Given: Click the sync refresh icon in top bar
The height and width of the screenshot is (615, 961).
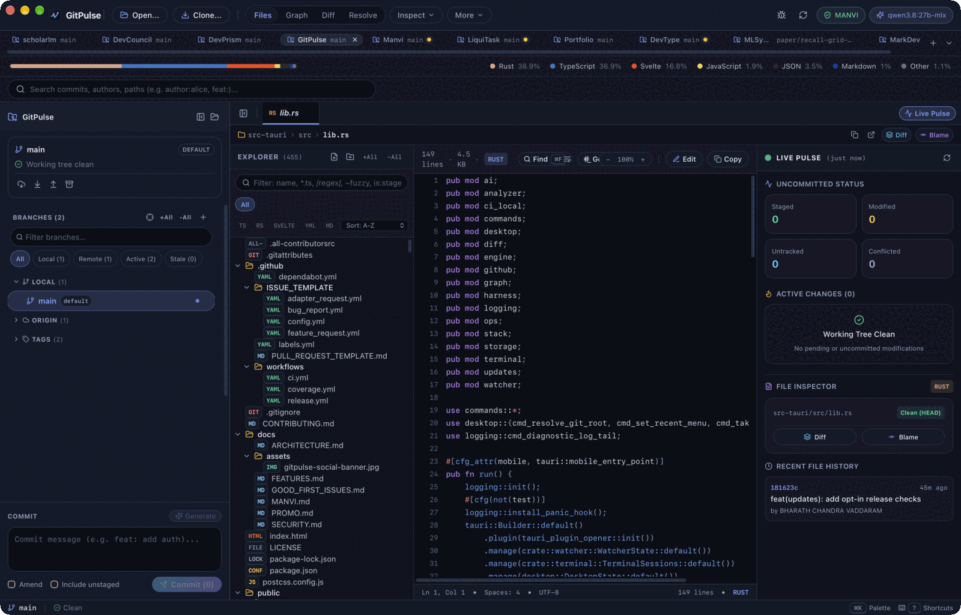Looking at the screenshot, I should tap(803, 15).
